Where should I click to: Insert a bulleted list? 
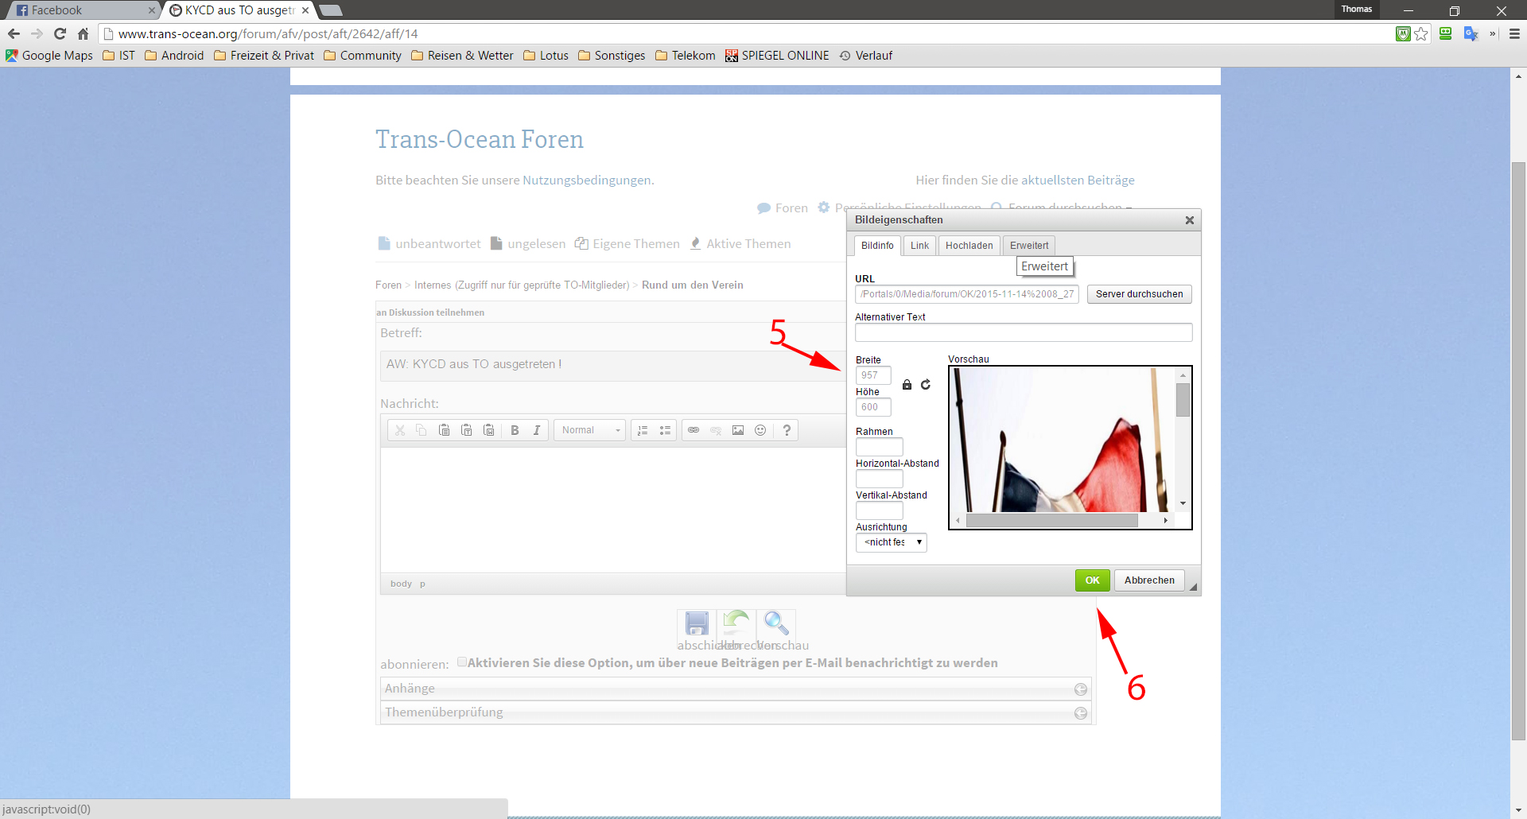pyautogui.click(x=665, y=430)
